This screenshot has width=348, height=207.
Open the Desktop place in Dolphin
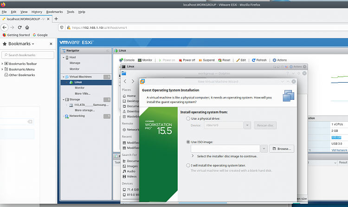pyautogui.click(x=130, y=101)
